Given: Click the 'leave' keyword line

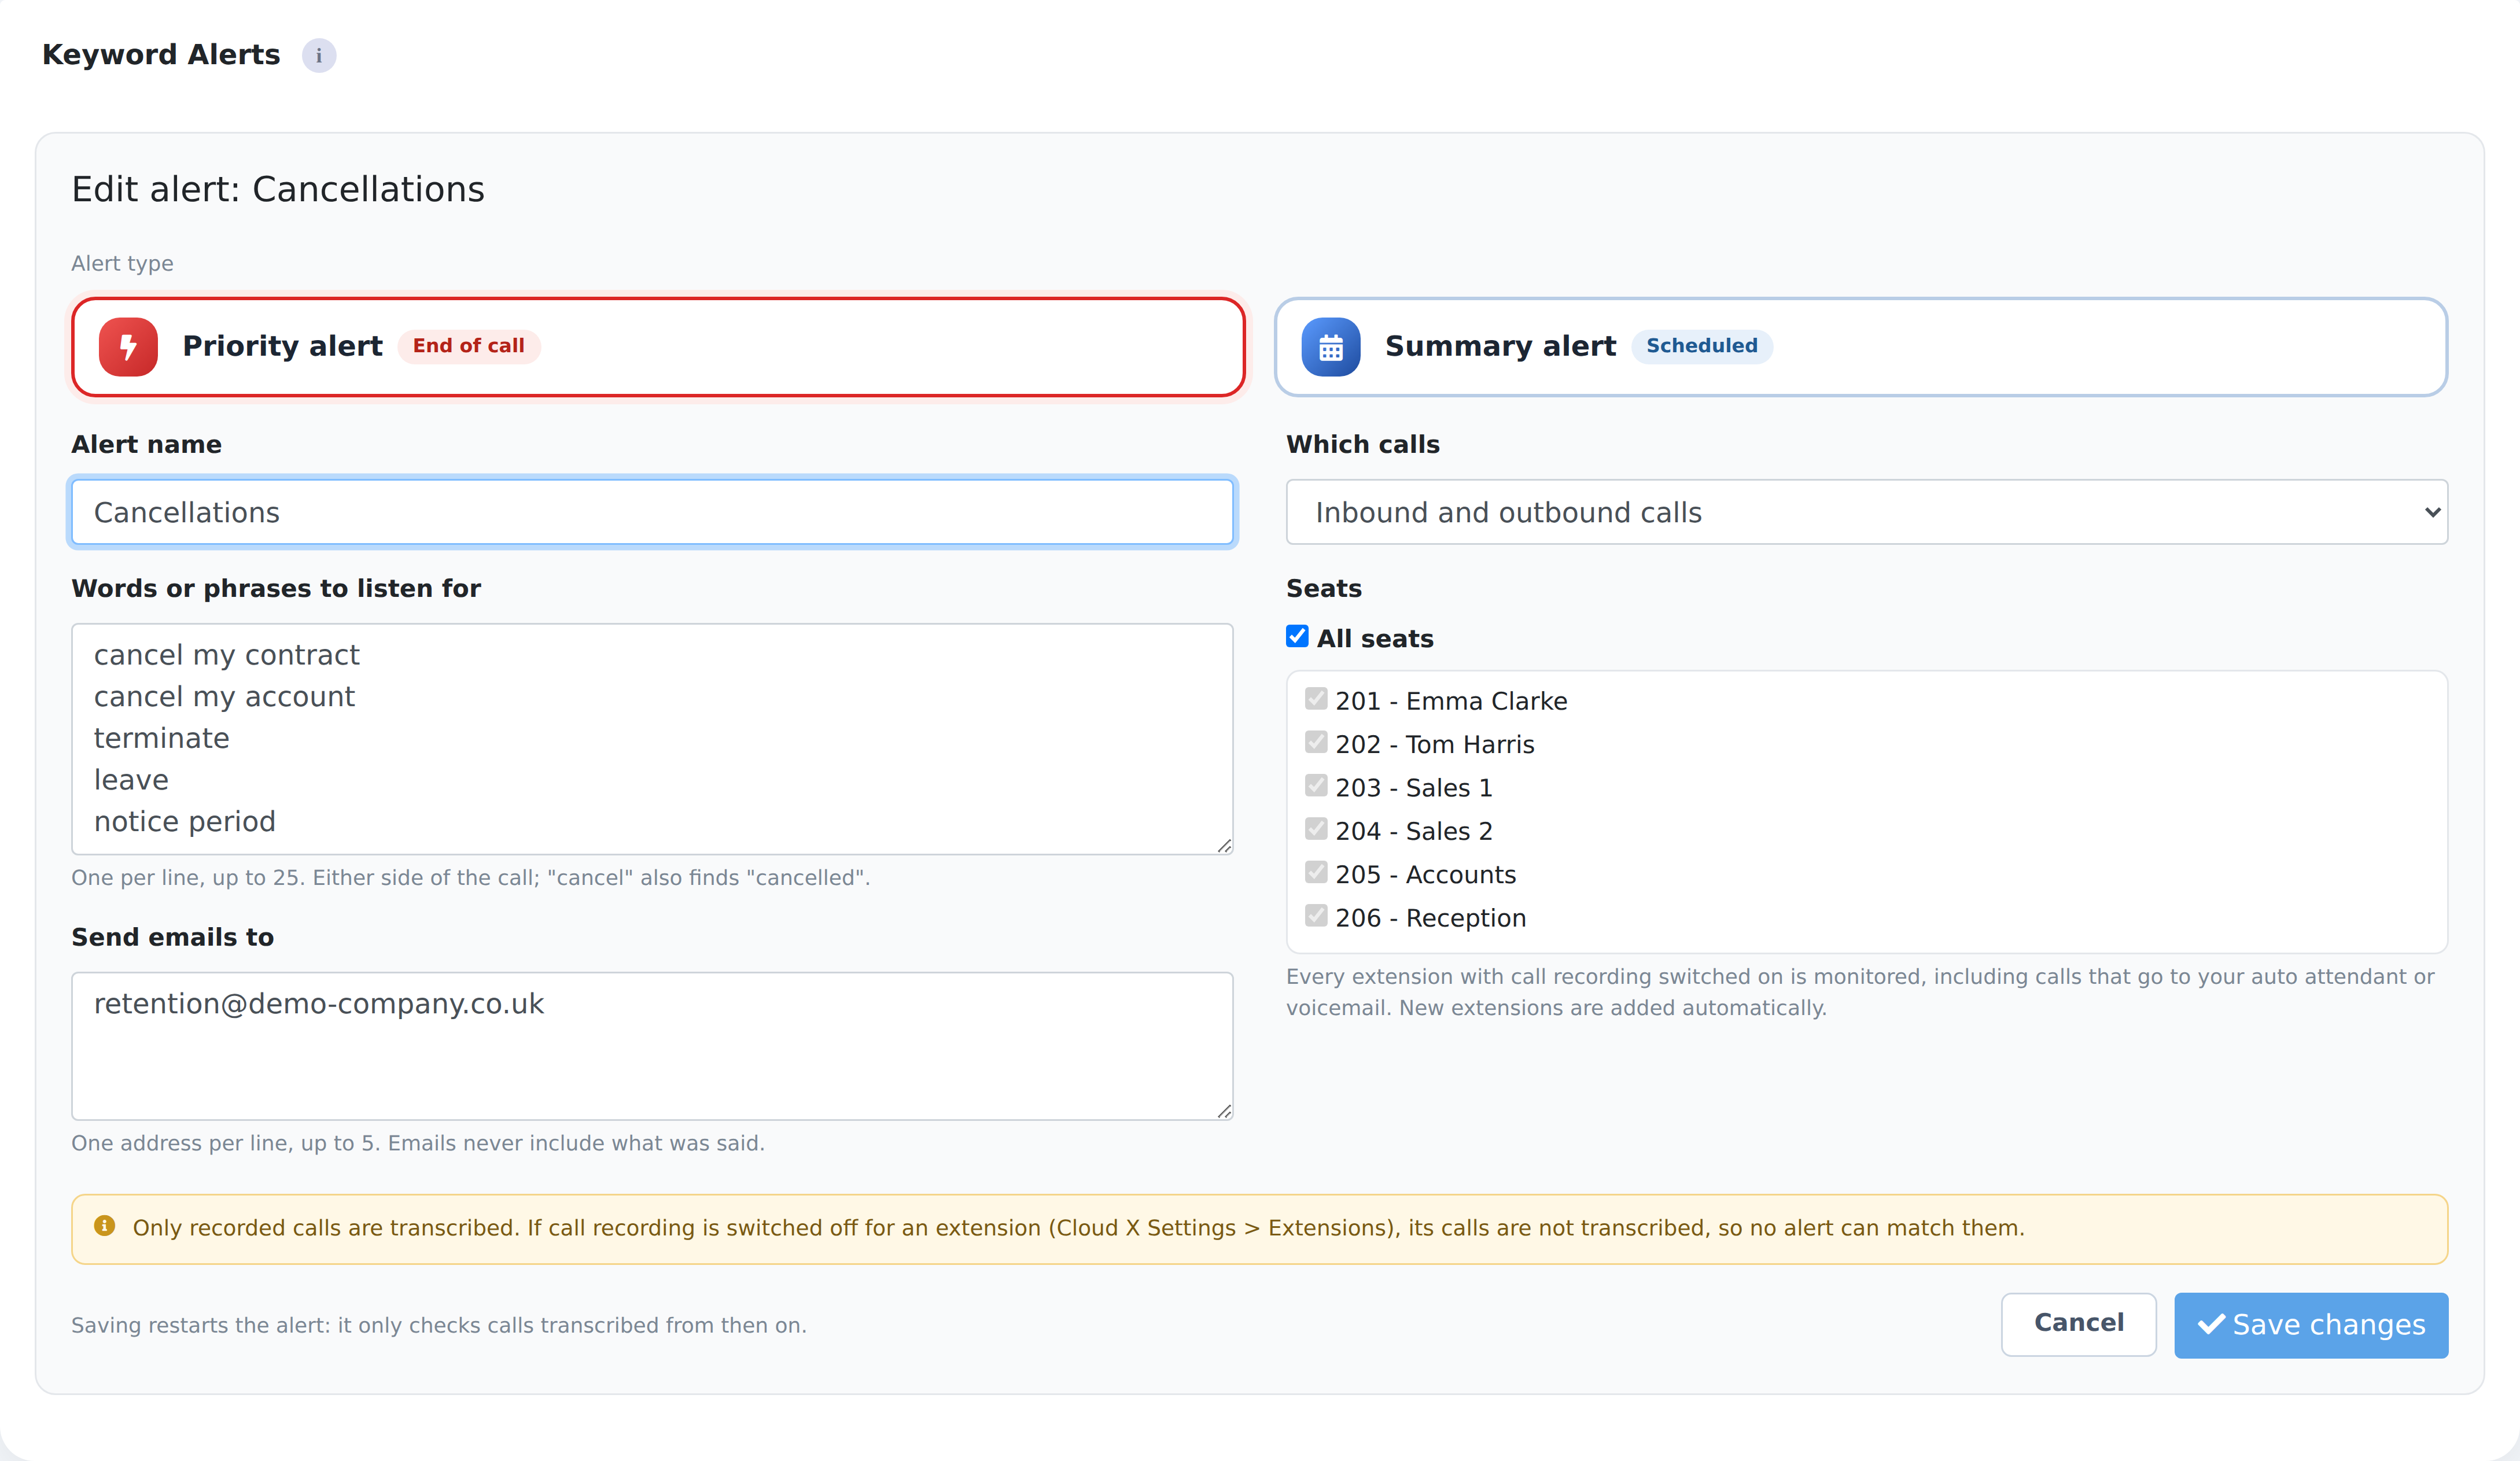Looking at the screenshot, I should pos(131,780).
